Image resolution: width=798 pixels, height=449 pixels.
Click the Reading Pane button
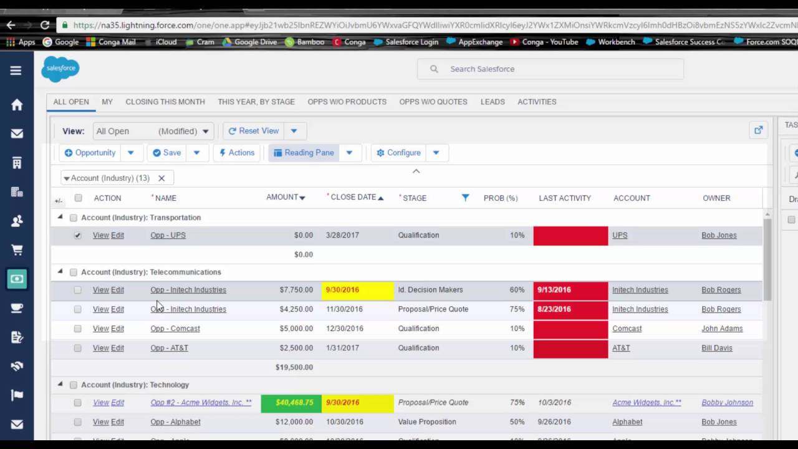[304, 153]
